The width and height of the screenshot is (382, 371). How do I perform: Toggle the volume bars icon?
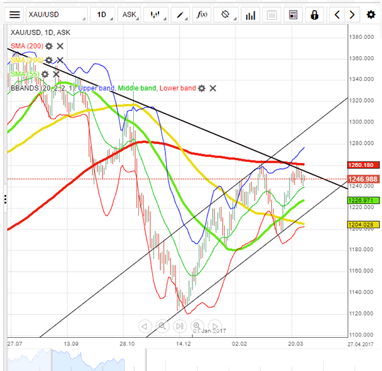(x=250, y=15)
